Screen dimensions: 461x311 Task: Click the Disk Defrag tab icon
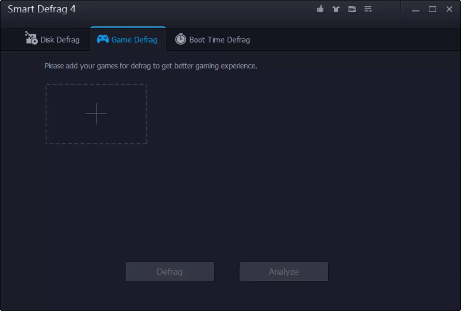click(x=31, y=38)
